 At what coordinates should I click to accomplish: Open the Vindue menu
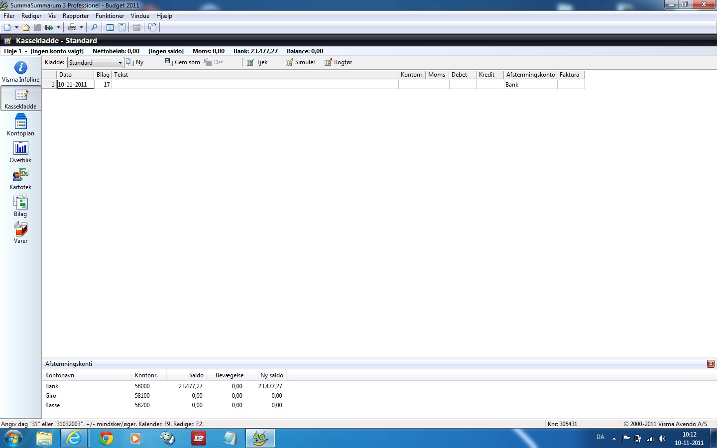click(x=140, y=16)
